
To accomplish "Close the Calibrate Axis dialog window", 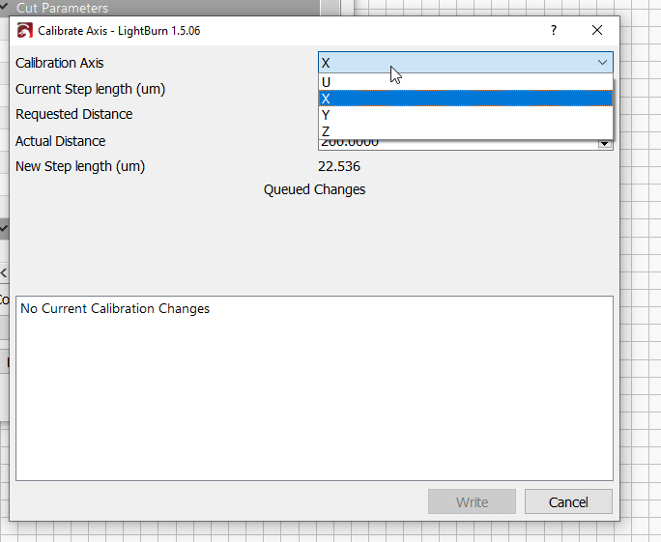I will click(597, 30).
